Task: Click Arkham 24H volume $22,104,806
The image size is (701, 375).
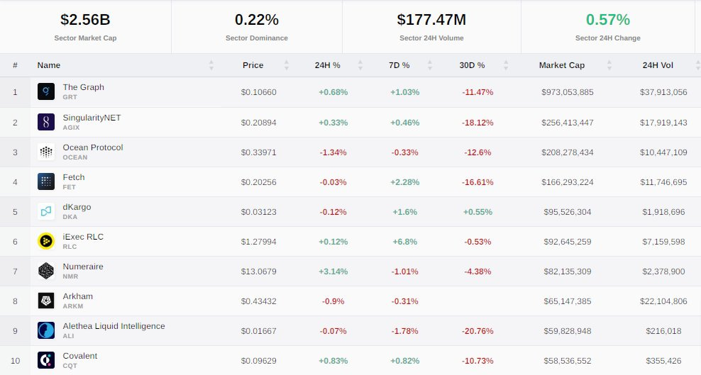Action: point(663,301)
